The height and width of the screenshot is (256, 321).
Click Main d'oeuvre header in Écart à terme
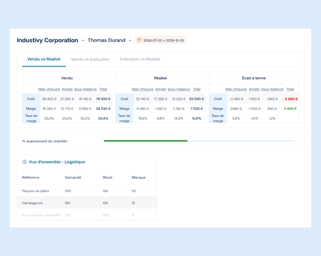236,89
